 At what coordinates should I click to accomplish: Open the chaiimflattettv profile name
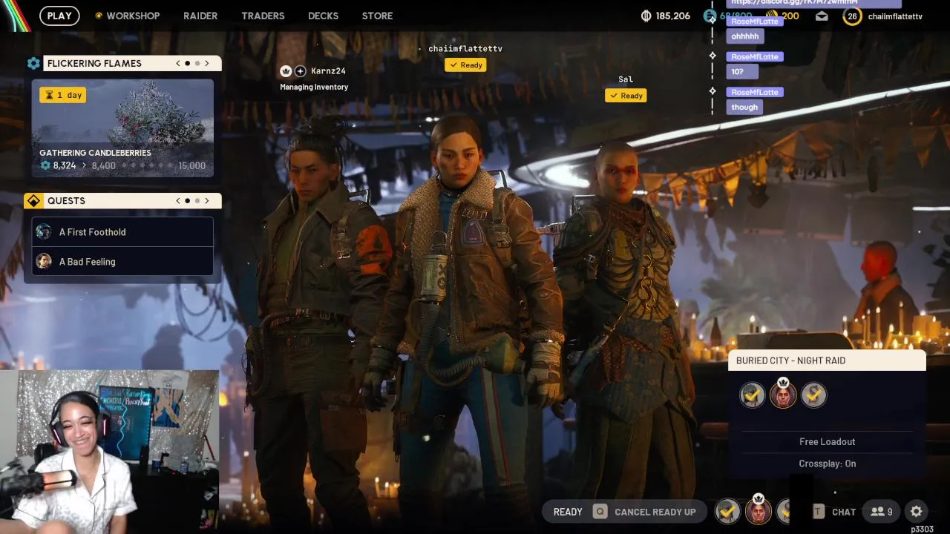(x=895, y=16)
